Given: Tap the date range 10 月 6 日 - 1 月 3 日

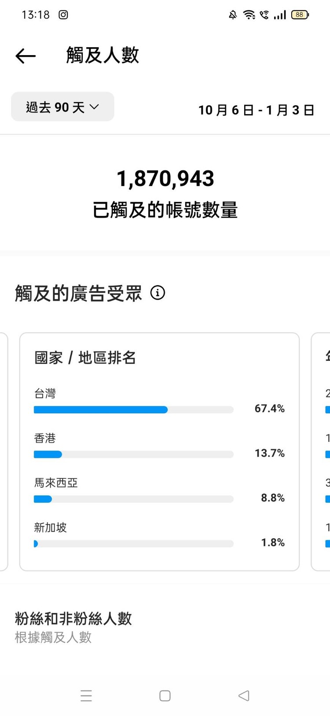Looking at the screenshot, I should tap(257, 110).
